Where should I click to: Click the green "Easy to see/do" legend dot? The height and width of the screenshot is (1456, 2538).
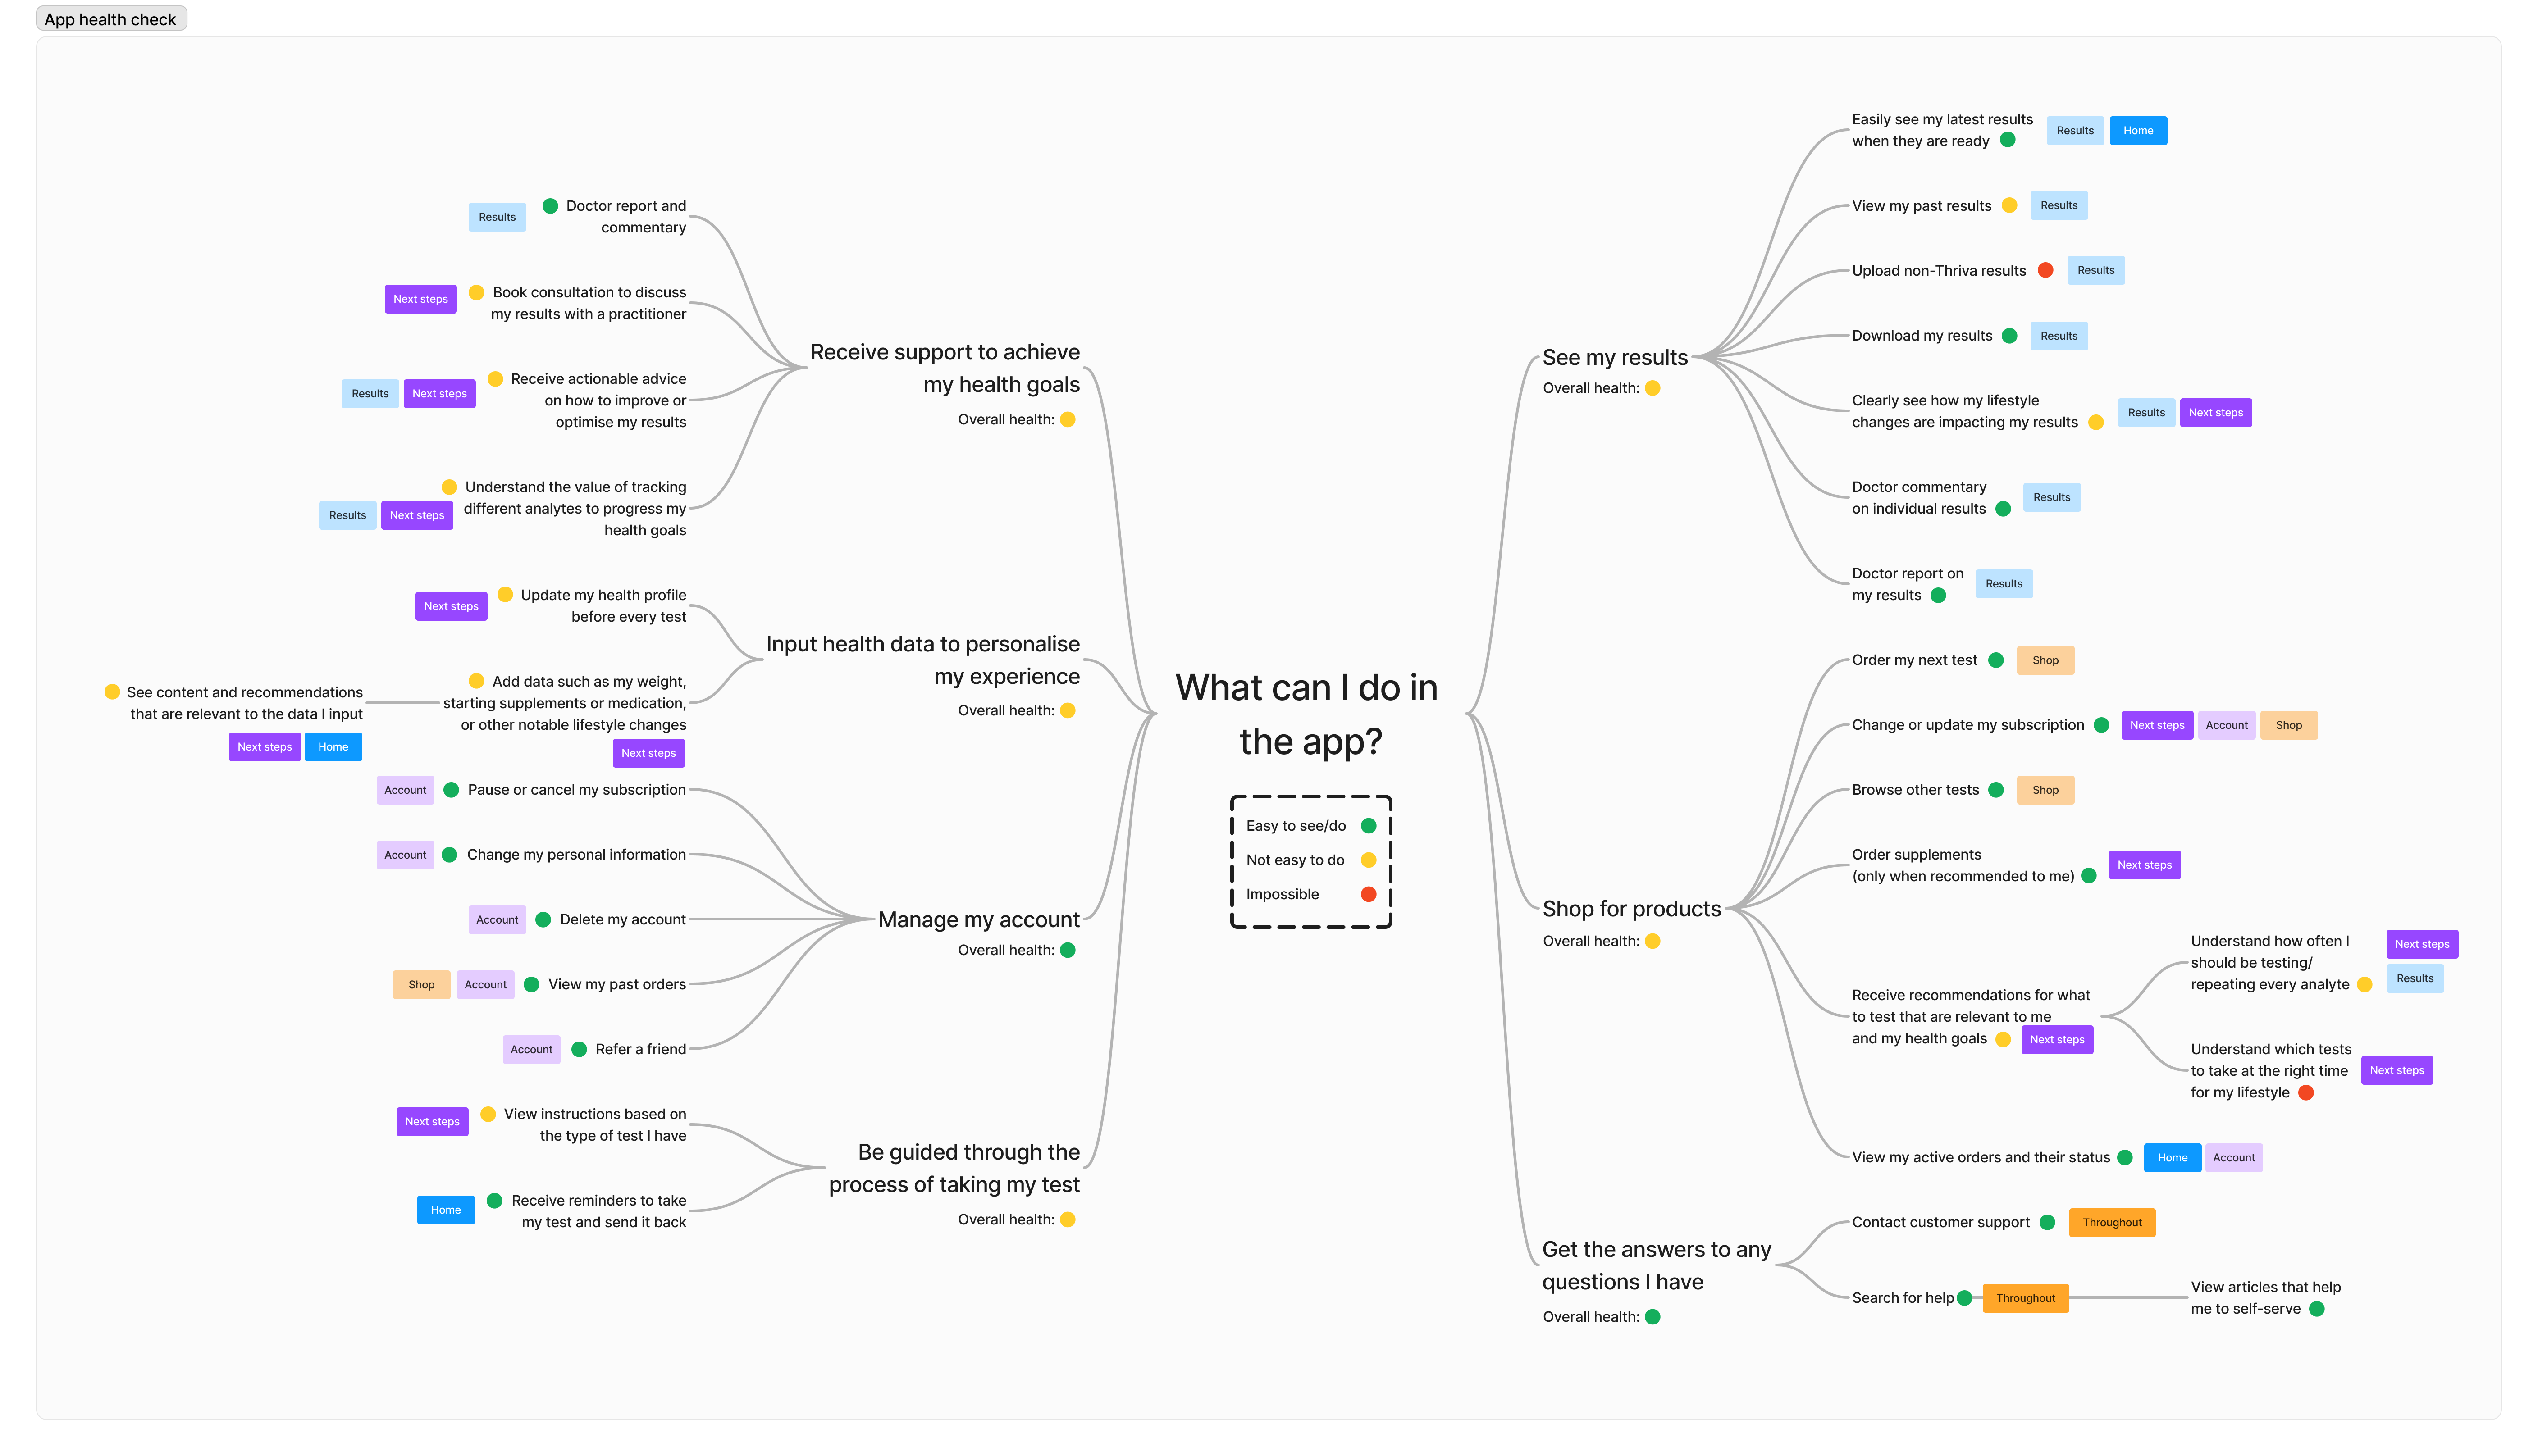click(1368, 826)
